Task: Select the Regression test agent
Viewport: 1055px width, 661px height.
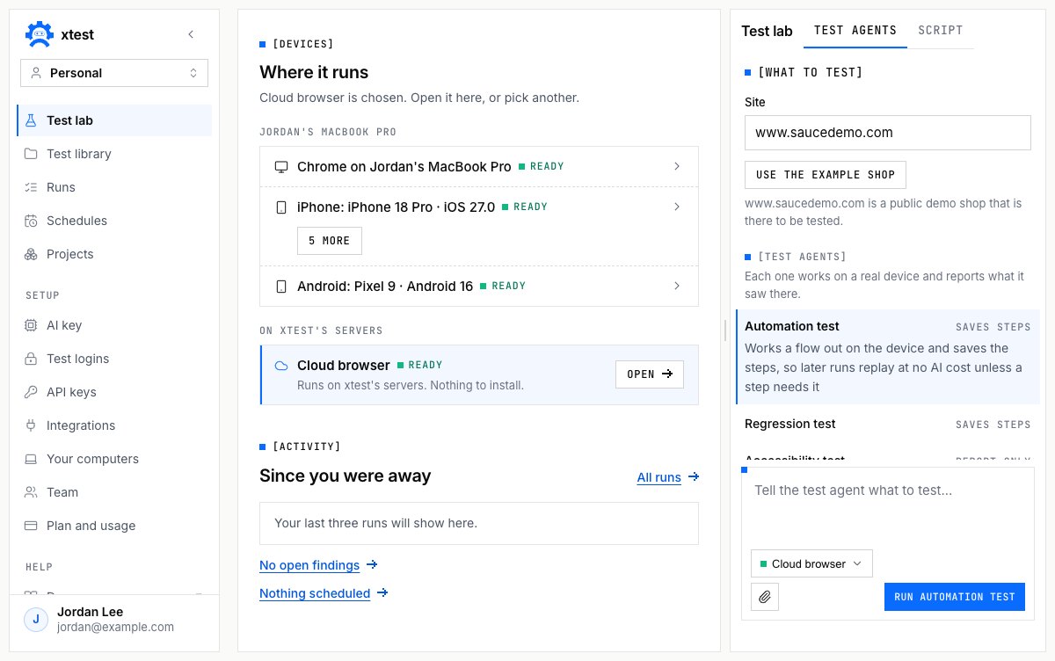Action: pyautogui.click(x=887, y=425)
